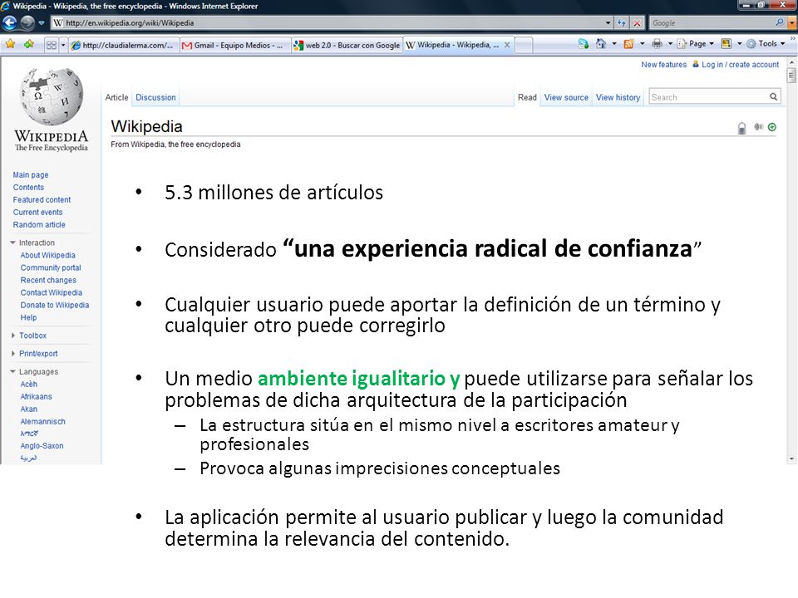The image size is (798, 598).
Task: Click the padlock protected-page icon
Action: pos(742,128)
